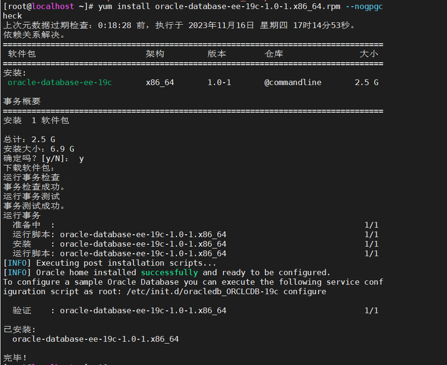Viewport: 447px width, 365px height.
Task: Click the 事务检查成功 line
Action: point(34,187)
